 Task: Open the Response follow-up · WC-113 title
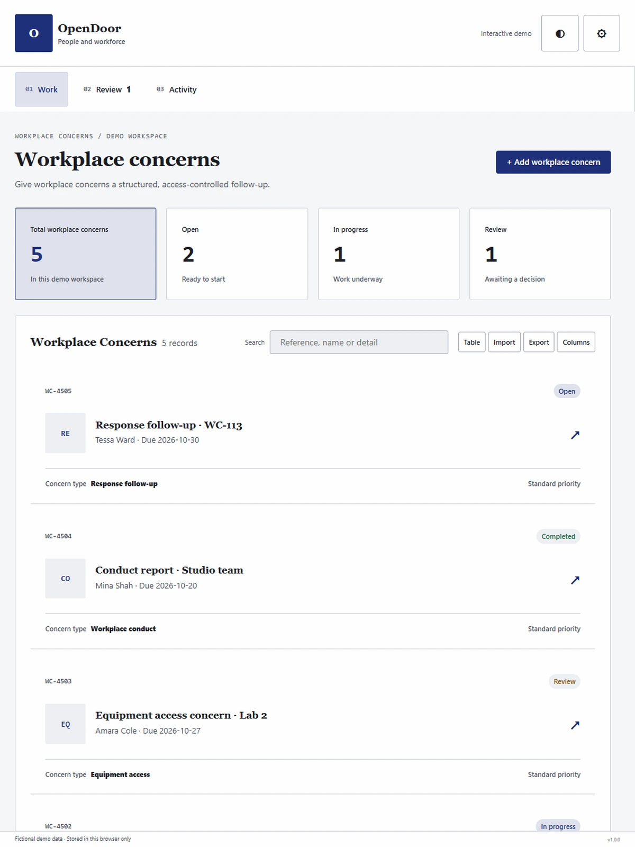169,425
